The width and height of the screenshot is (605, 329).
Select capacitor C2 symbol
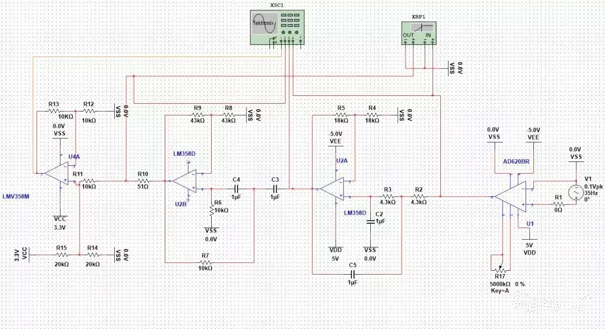(x=370, y=221)
